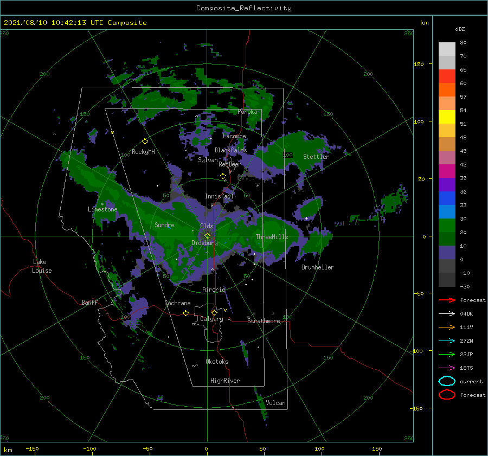This screenshot has height=456, width=488.
Task: Click the Vulcan label
Action: (x=275, y=403)
